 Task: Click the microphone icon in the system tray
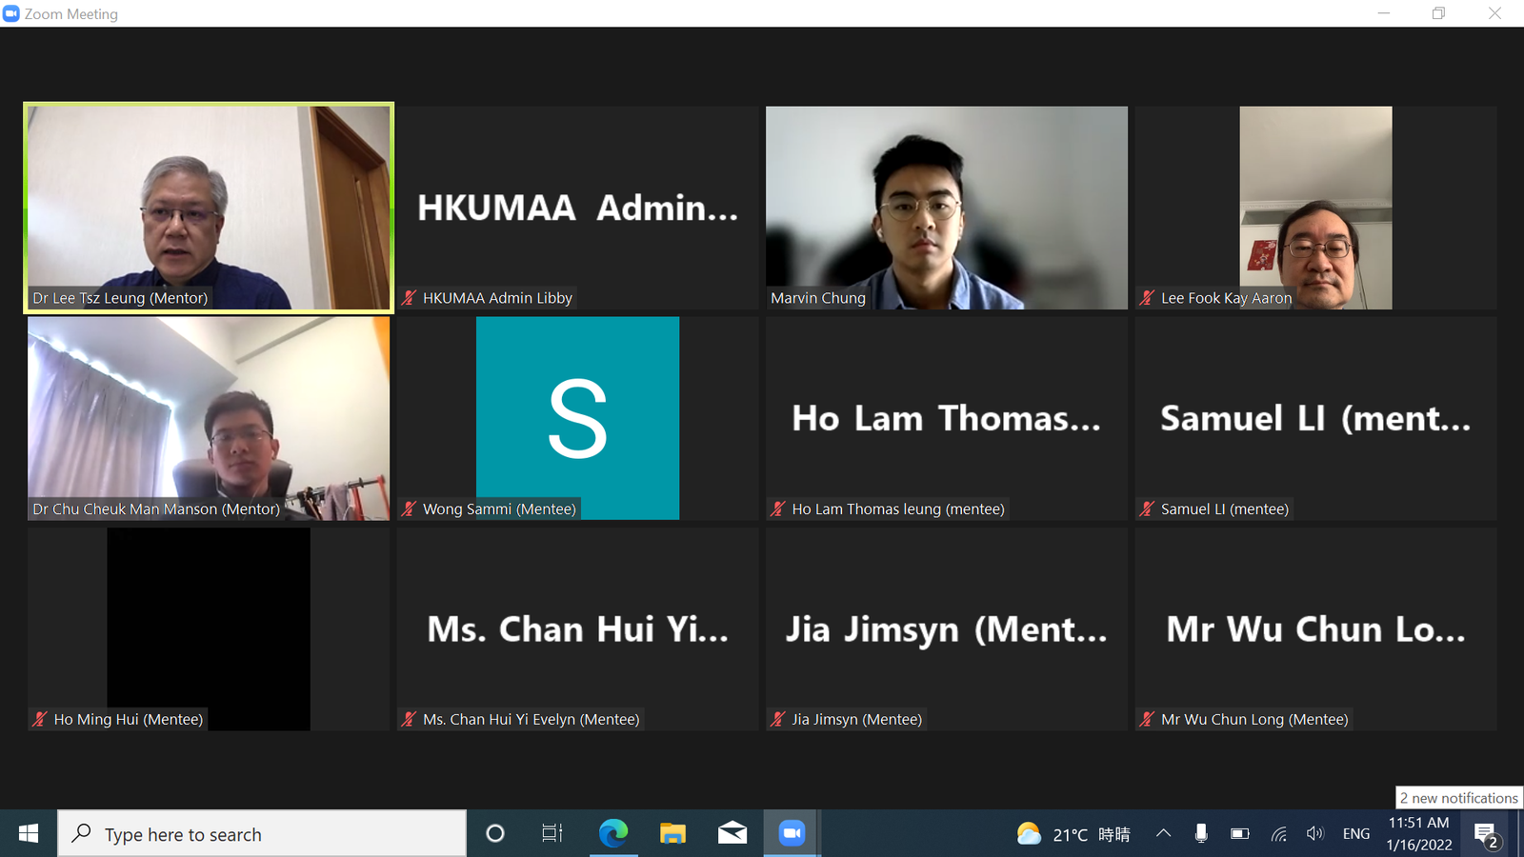[1201, 834]
